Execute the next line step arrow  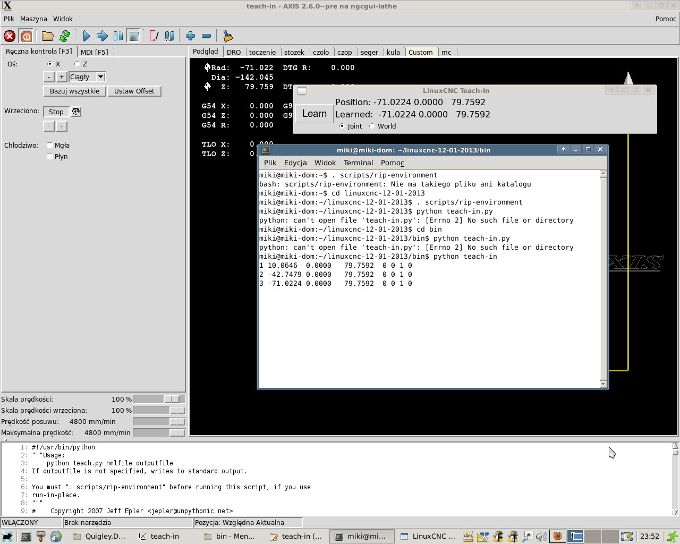(x=102, y=36)
